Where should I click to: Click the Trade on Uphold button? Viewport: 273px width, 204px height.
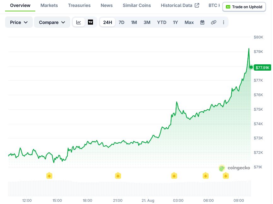pyautogui.click(x=244, y=7)
